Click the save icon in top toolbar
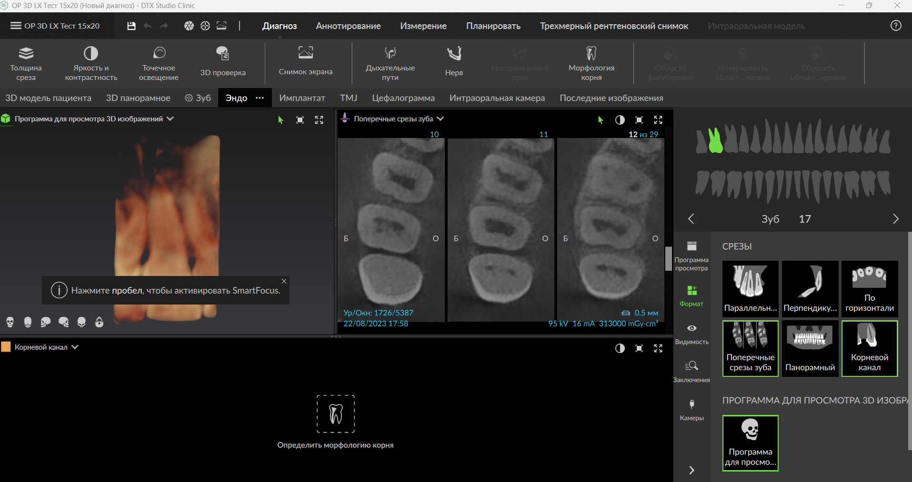The width and height of the screenshot is (912, 482). pyautogui.click(x=131, y=26)
